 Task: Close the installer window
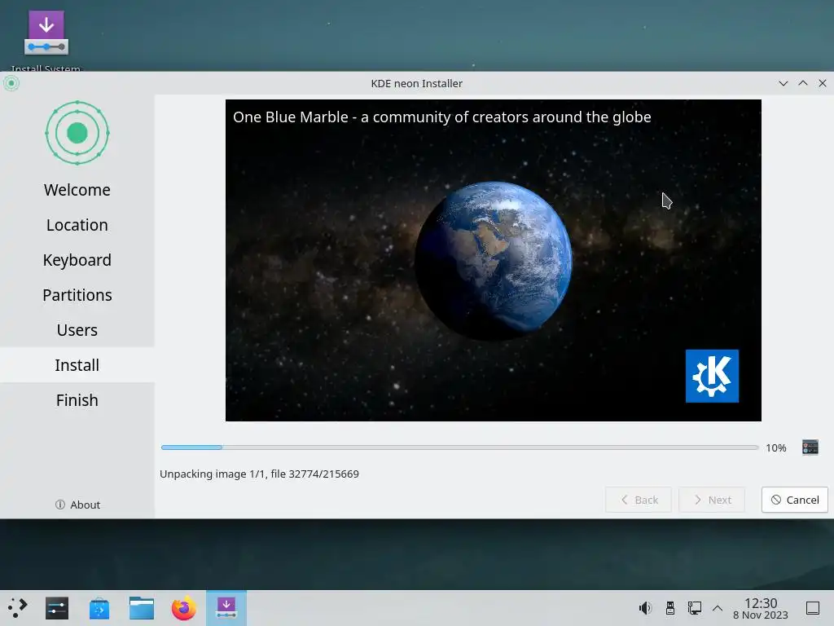click(823, 84)
